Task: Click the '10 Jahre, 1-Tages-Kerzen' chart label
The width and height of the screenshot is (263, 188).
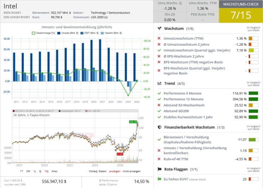Action: click(x=31, y=115)
